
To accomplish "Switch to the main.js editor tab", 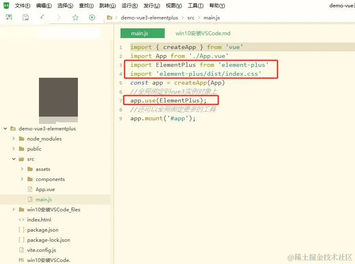I will [x=142, y=33].
